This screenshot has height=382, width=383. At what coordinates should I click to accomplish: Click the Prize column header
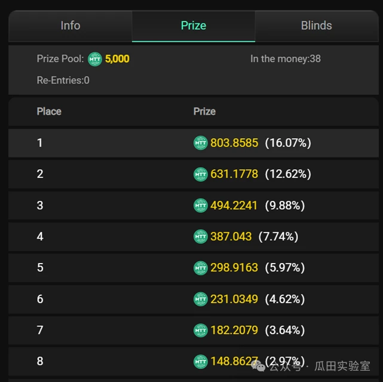point(204,112)
